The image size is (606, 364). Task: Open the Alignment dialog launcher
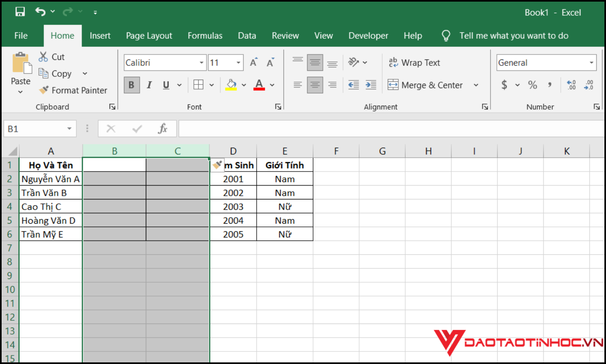[484, 106]
